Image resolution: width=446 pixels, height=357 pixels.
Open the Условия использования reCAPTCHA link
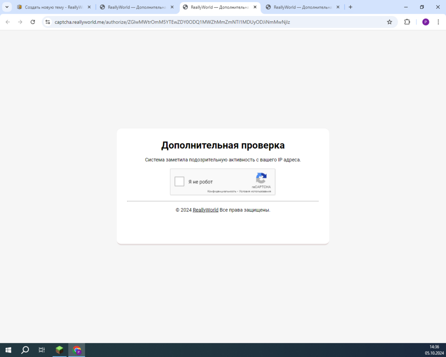255,191
